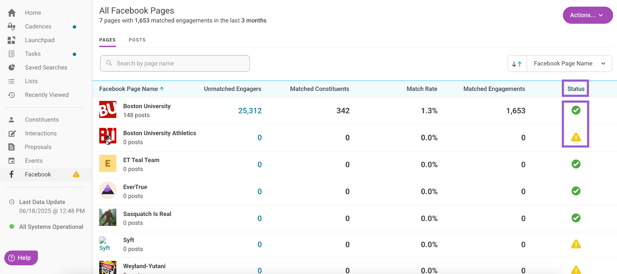Screen dimensions: 617x274
Task: Click the Unmatched Engagers column header
Action: [x=233, y=89]
